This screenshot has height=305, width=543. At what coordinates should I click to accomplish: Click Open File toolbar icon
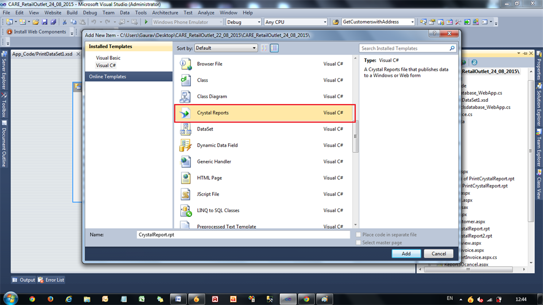36,22
